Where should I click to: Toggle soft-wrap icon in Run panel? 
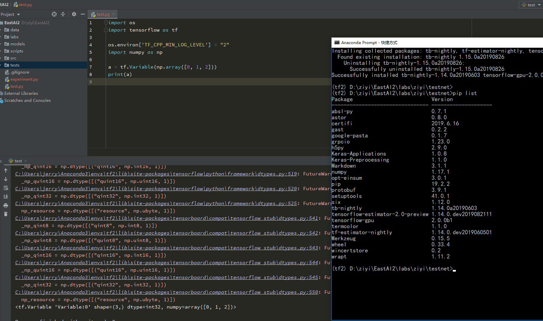tap(6, 188)
